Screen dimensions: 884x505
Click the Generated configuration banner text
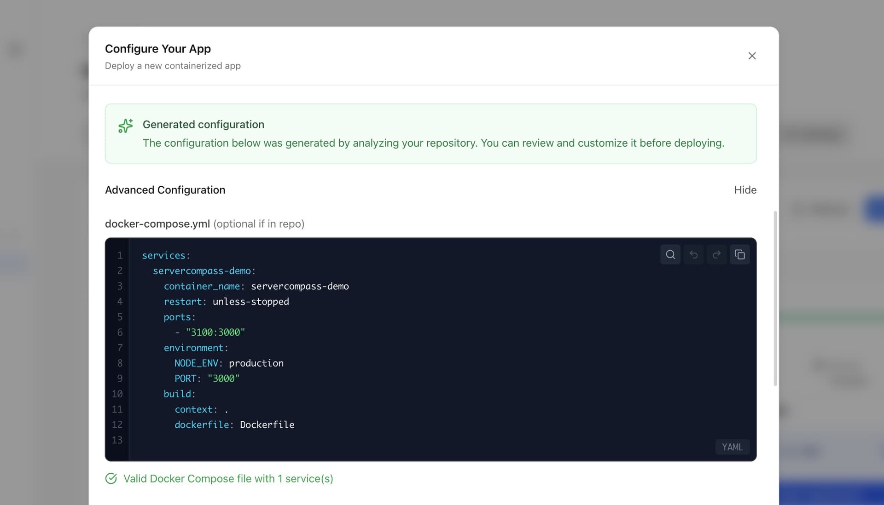tap(433, 143)
